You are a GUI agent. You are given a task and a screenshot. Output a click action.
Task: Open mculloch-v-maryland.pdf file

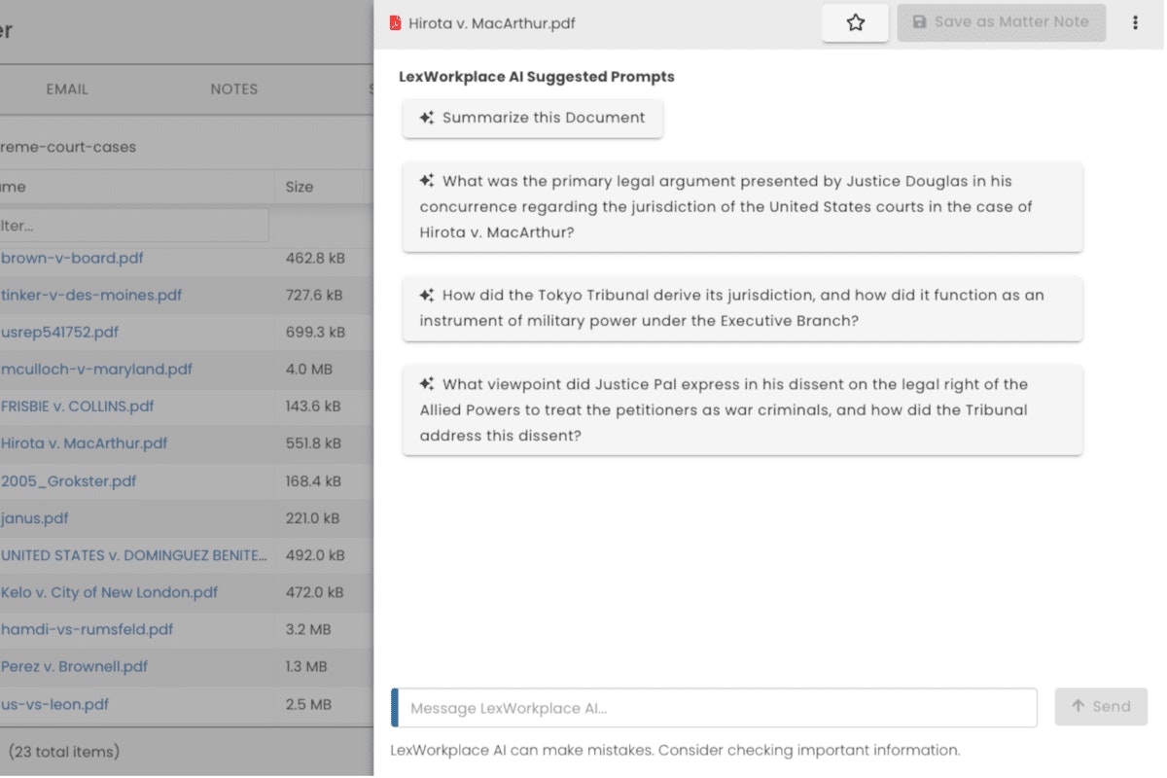(96, 370)
